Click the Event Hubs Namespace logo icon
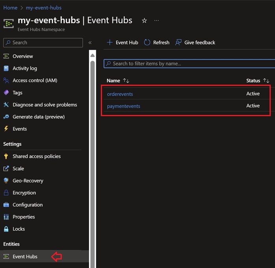This screenshot has height=268, width=275. (x=8, y=23)
